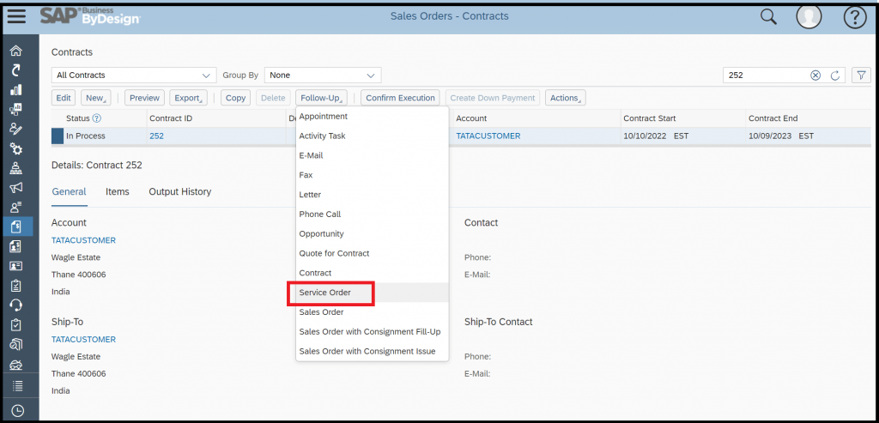Open the clipboard list sidebar icon

pyautogui.click(x=16, y=285)
